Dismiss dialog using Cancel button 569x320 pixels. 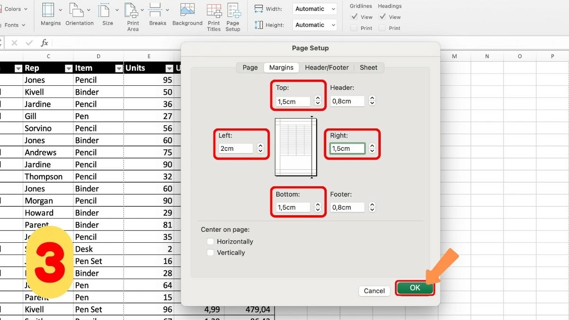(374, 291)
